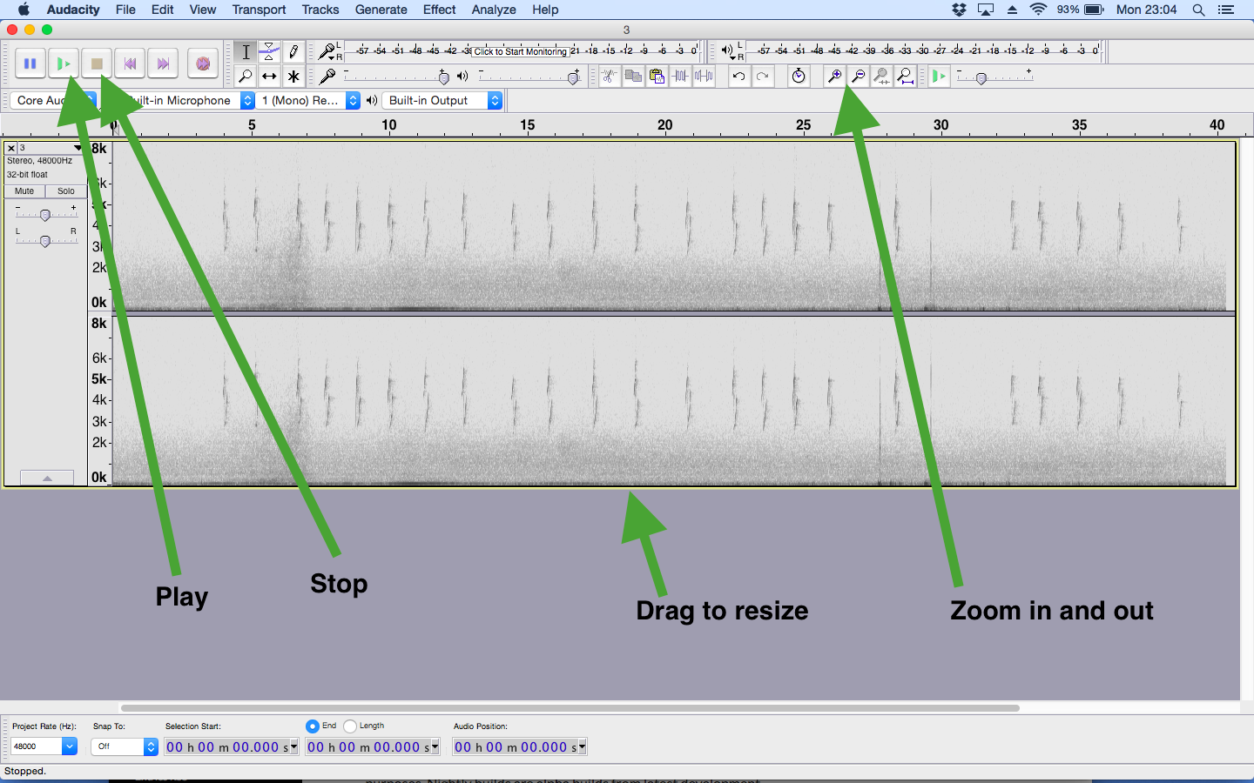Viewport: 1254px width, 783px height.
Task: Adjust the recording volume slider
Action: tap(443, 77)
